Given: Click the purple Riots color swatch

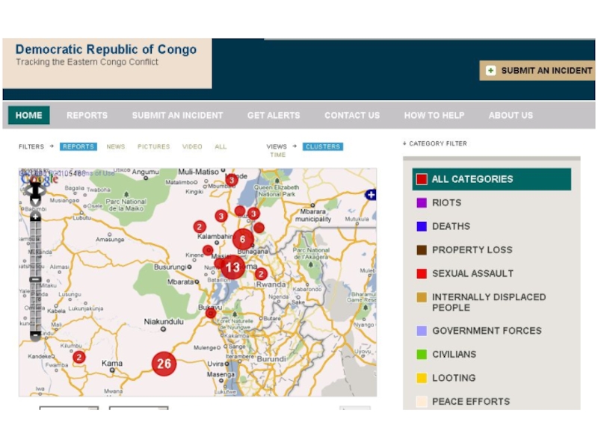Looking at the screenshot, I should click(x=422, y=202).
